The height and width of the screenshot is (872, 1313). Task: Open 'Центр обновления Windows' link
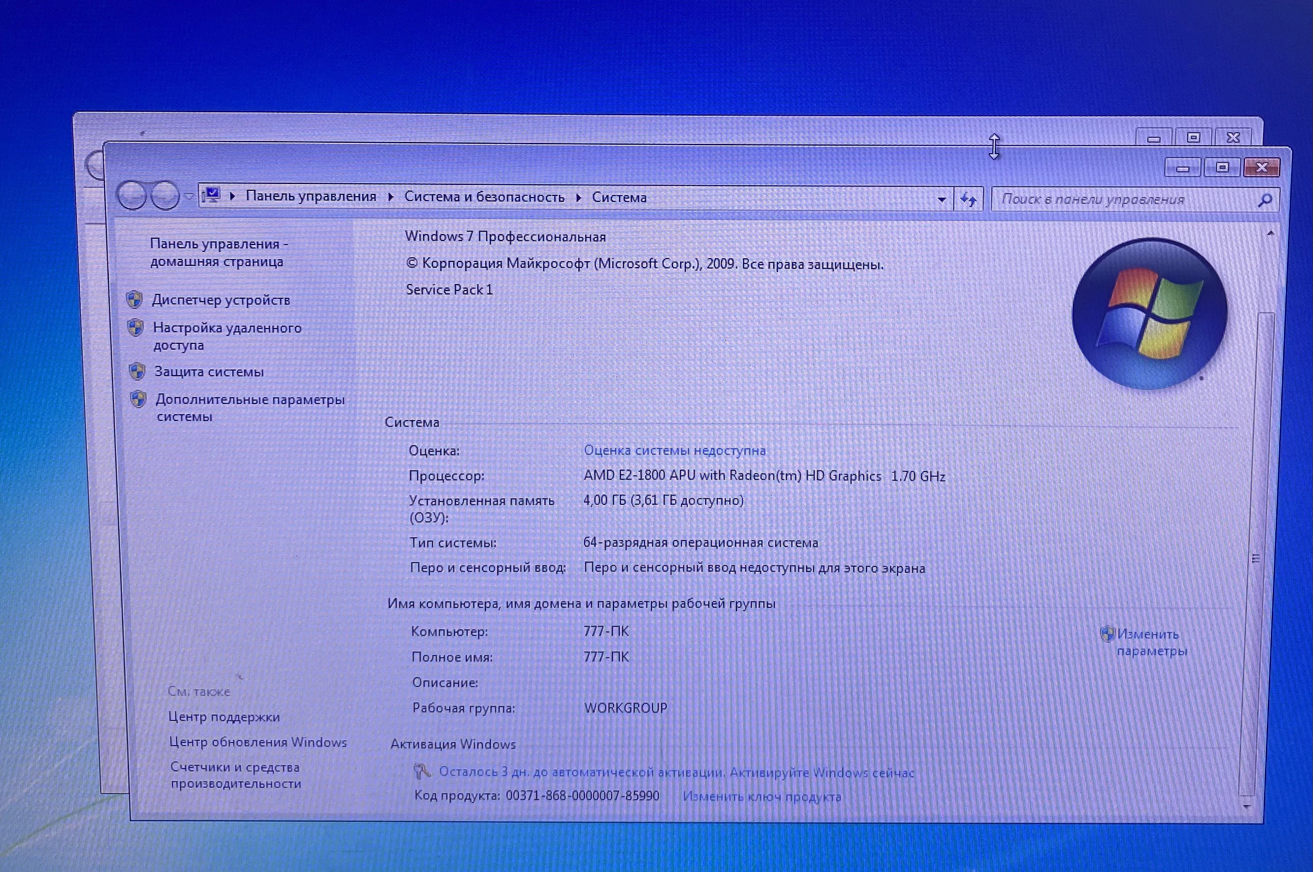coord(257,742)
